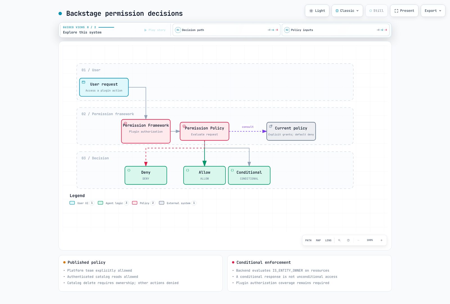Switch to MAP mode
450x304 pixels.
pos(318,240)
